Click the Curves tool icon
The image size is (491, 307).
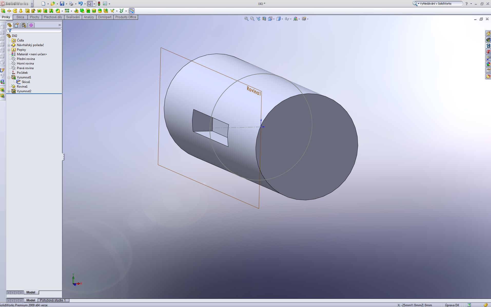click(122, 11)
